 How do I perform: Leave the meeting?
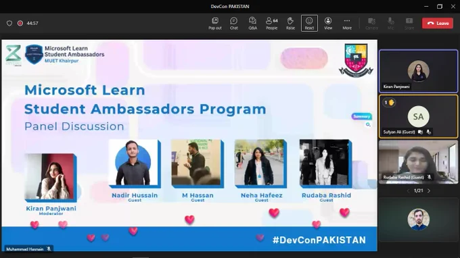tap(438, 23)
